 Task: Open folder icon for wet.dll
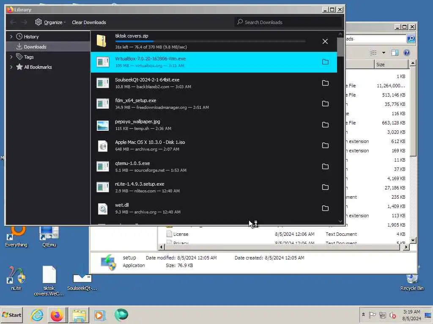325,208
